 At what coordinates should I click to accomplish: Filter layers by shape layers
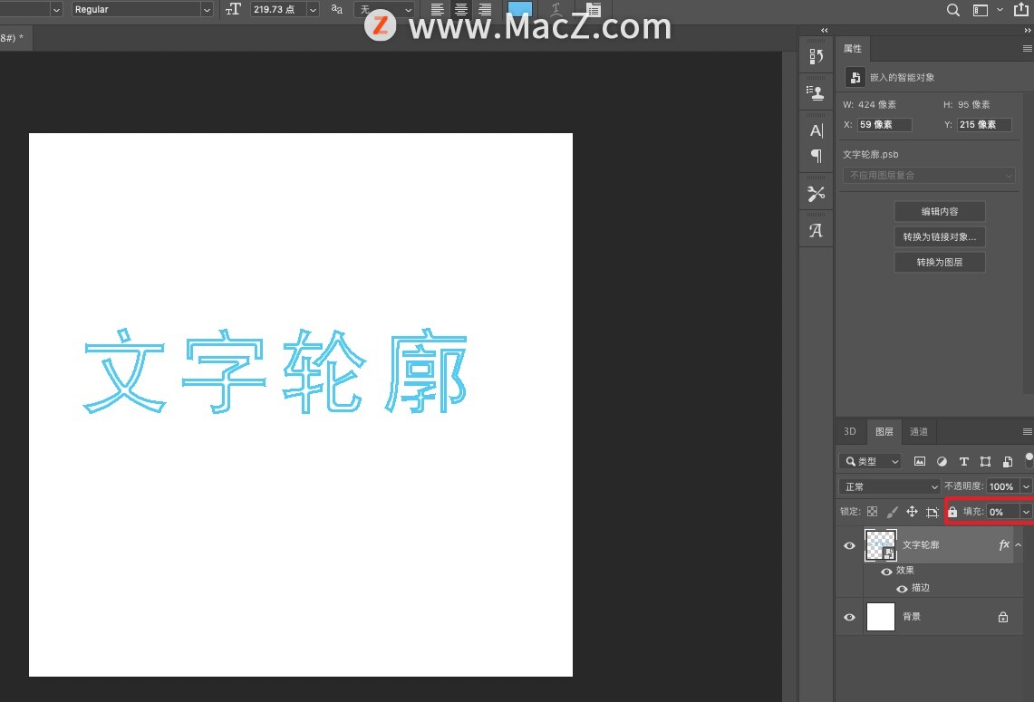point(985,461)
